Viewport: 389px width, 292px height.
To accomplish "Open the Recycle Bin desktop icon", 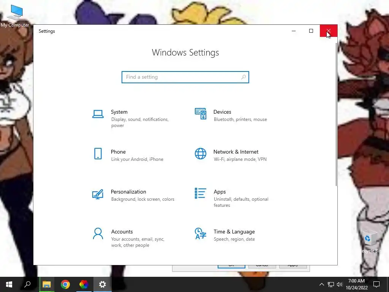I will pyautogui.click(x=370, y=241).
